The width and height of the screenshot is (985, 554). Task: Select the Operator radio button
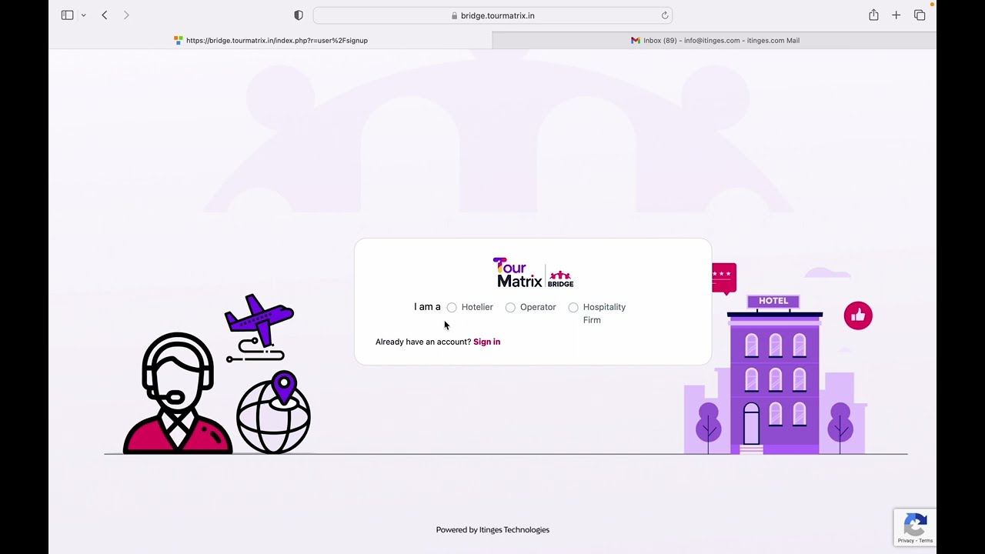[510, 308]
